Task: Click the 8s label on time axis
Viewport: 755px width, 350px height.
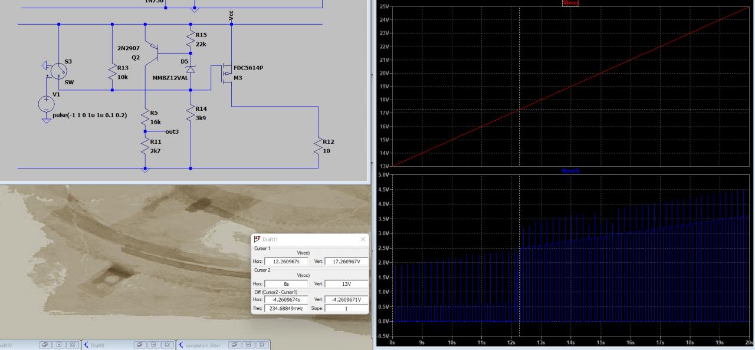Action: click(x=393, y=342)
